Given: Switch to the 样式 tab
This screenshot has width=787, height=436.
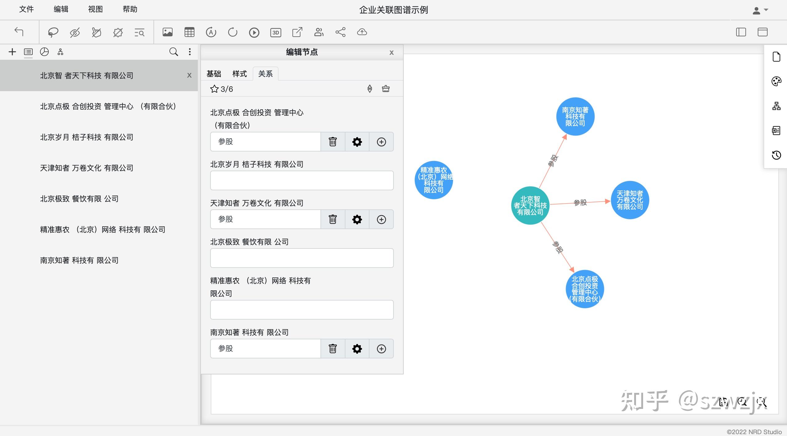Looking at the screenshot, I should pos(239,74).
